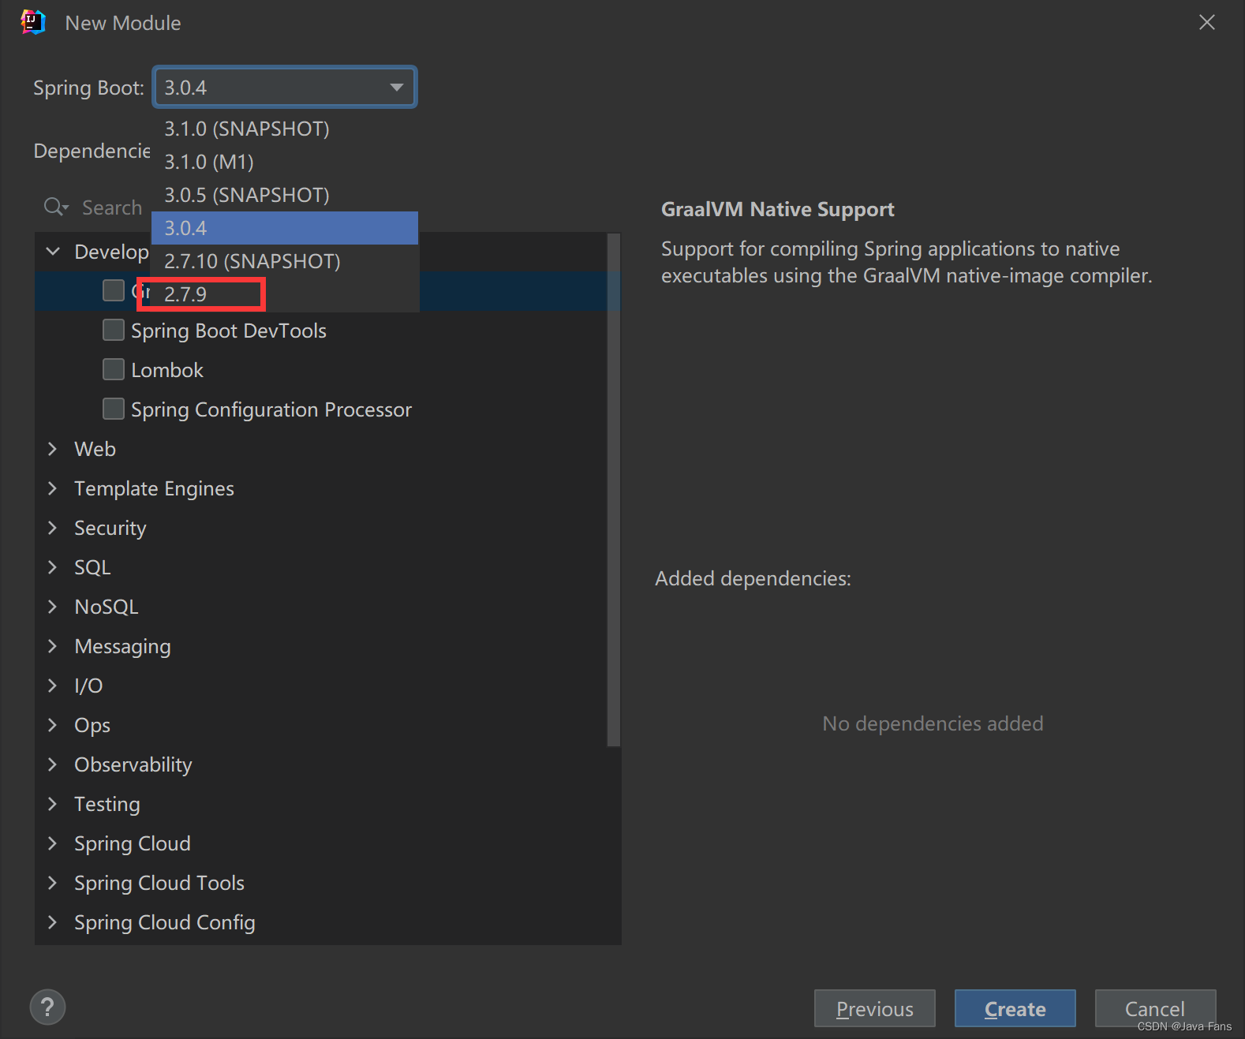Check the Lombok dependency
The width and height of the screenshot is (1245, 1039).
coord(114,369)
